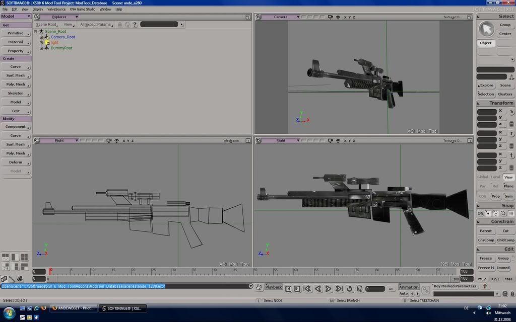The image size is (516, 322).
Task: Click the lock icon in Explorer toolbar
Action: (120, 25)
